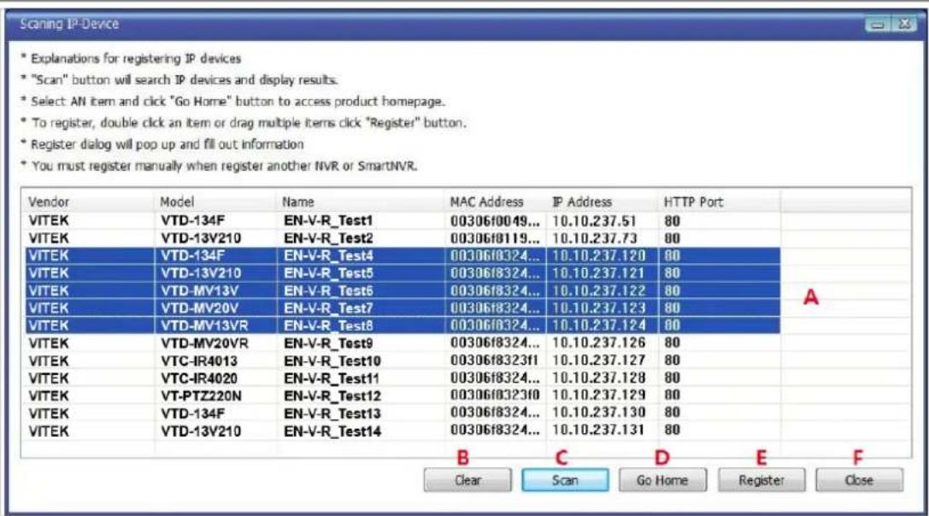This screenshot has width=929, height=516.
Task: Sort by HTTP Port column header
Action: pos(719,202)
